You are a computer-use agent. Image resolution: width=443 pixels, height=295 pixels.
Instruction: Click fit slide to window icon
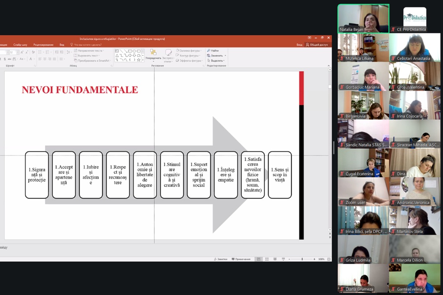pyautogui.click(x=328, y=259)
